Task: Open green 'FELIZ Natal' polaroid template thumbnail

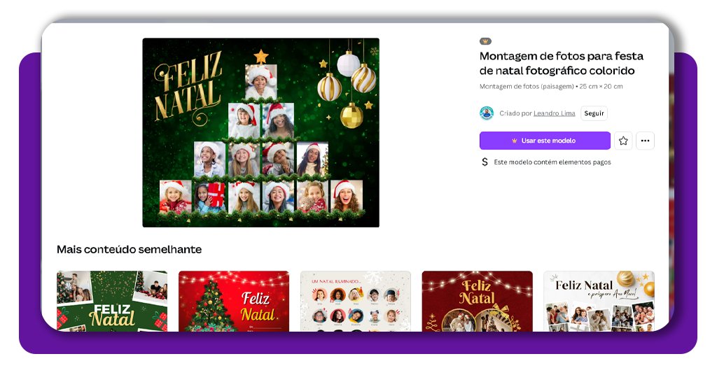Action: point(112,301)
